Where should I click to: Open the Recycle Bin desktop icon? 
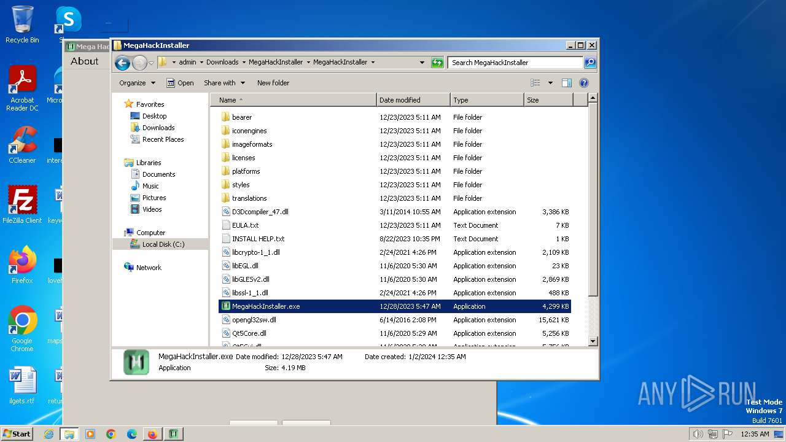[x=22, y=25]
